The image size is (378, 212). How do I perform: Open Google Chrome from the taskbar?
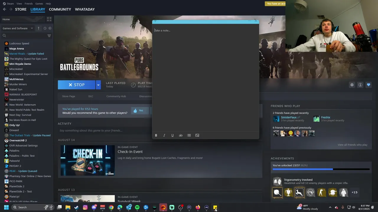pyautogui.click(x=111, y=207)
